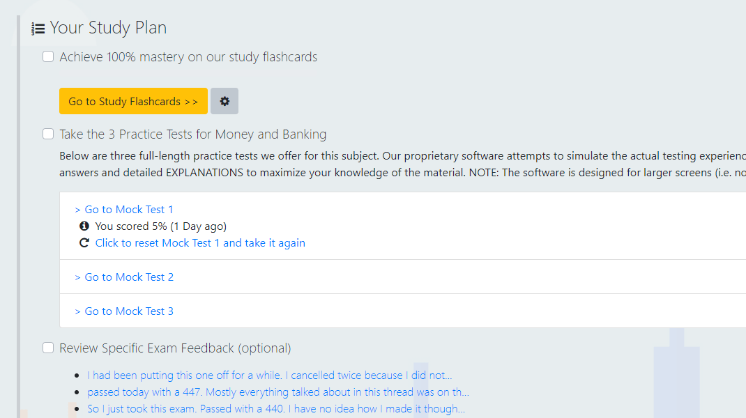Mark Review Specific Exam Feedback as complete
The width and height of the screenshot is (746, 418).
click(x=47, y=347)
